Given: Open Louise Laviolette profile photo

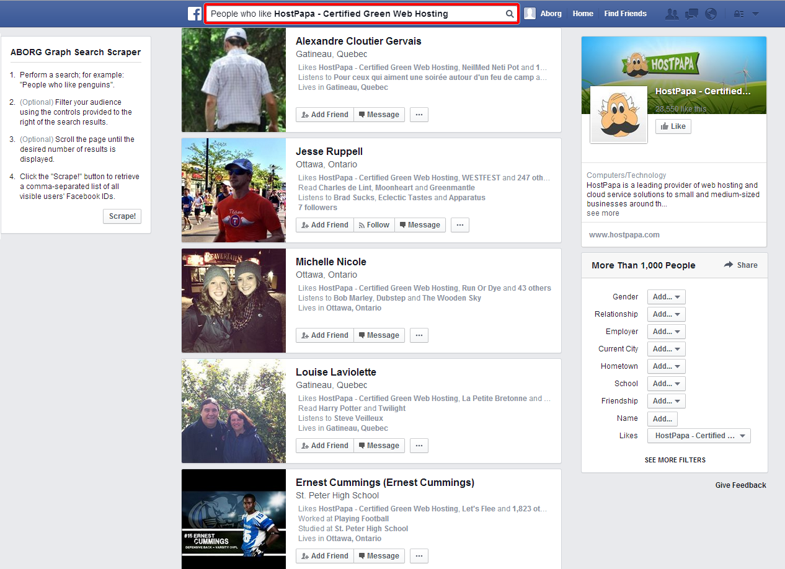Looking at the screenshot, I should tap(234, 411).
